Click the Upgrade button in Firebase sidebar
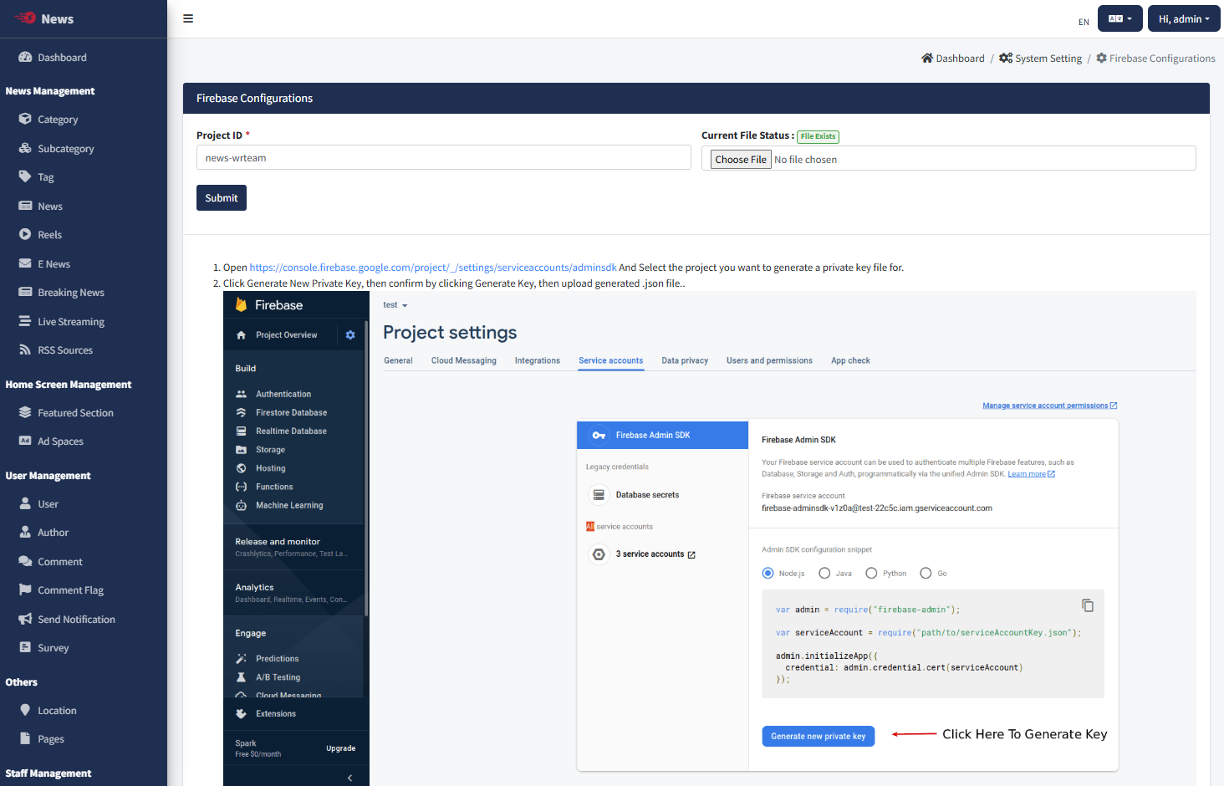The image size is (1224, 786). point(340,748)
